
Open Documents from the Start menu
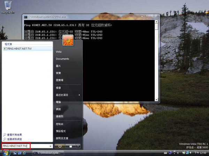(62, 59)
